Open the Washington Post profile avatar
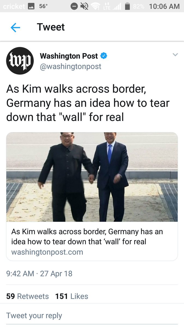Image resolution: width=184 pixels, height=327 pixels. click(20, 61)
